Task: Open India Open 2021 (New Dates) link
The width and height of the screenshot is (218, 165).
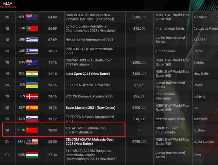Action: [x=88, y=74]
